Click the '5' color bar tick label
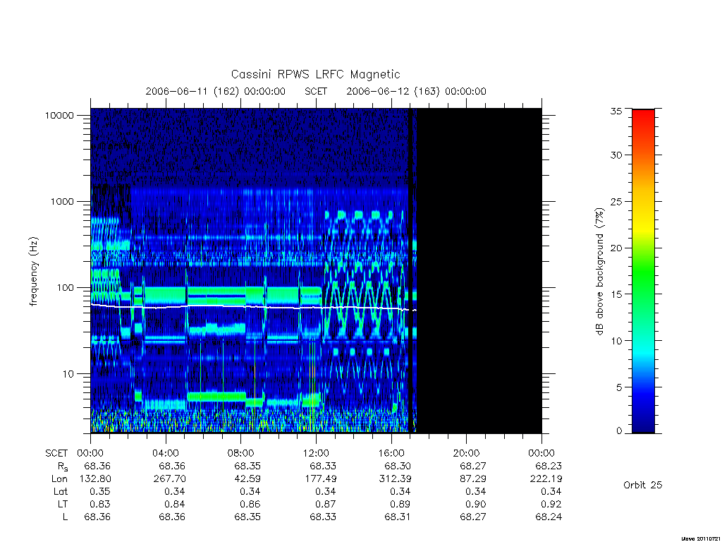This screenshot has height=542, width=722. pyautogui.click(x=619, y=387)
